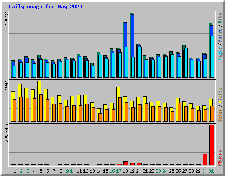Click the 'Sites / Visits' legend label
Image resolution: width=225 pixels, height=176 pixels.
click(220, 105)
